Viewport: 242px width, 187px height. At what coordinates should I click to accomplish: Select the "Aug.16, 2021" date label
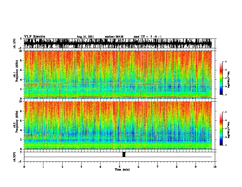pyautogui.click(x=85, y=37)
